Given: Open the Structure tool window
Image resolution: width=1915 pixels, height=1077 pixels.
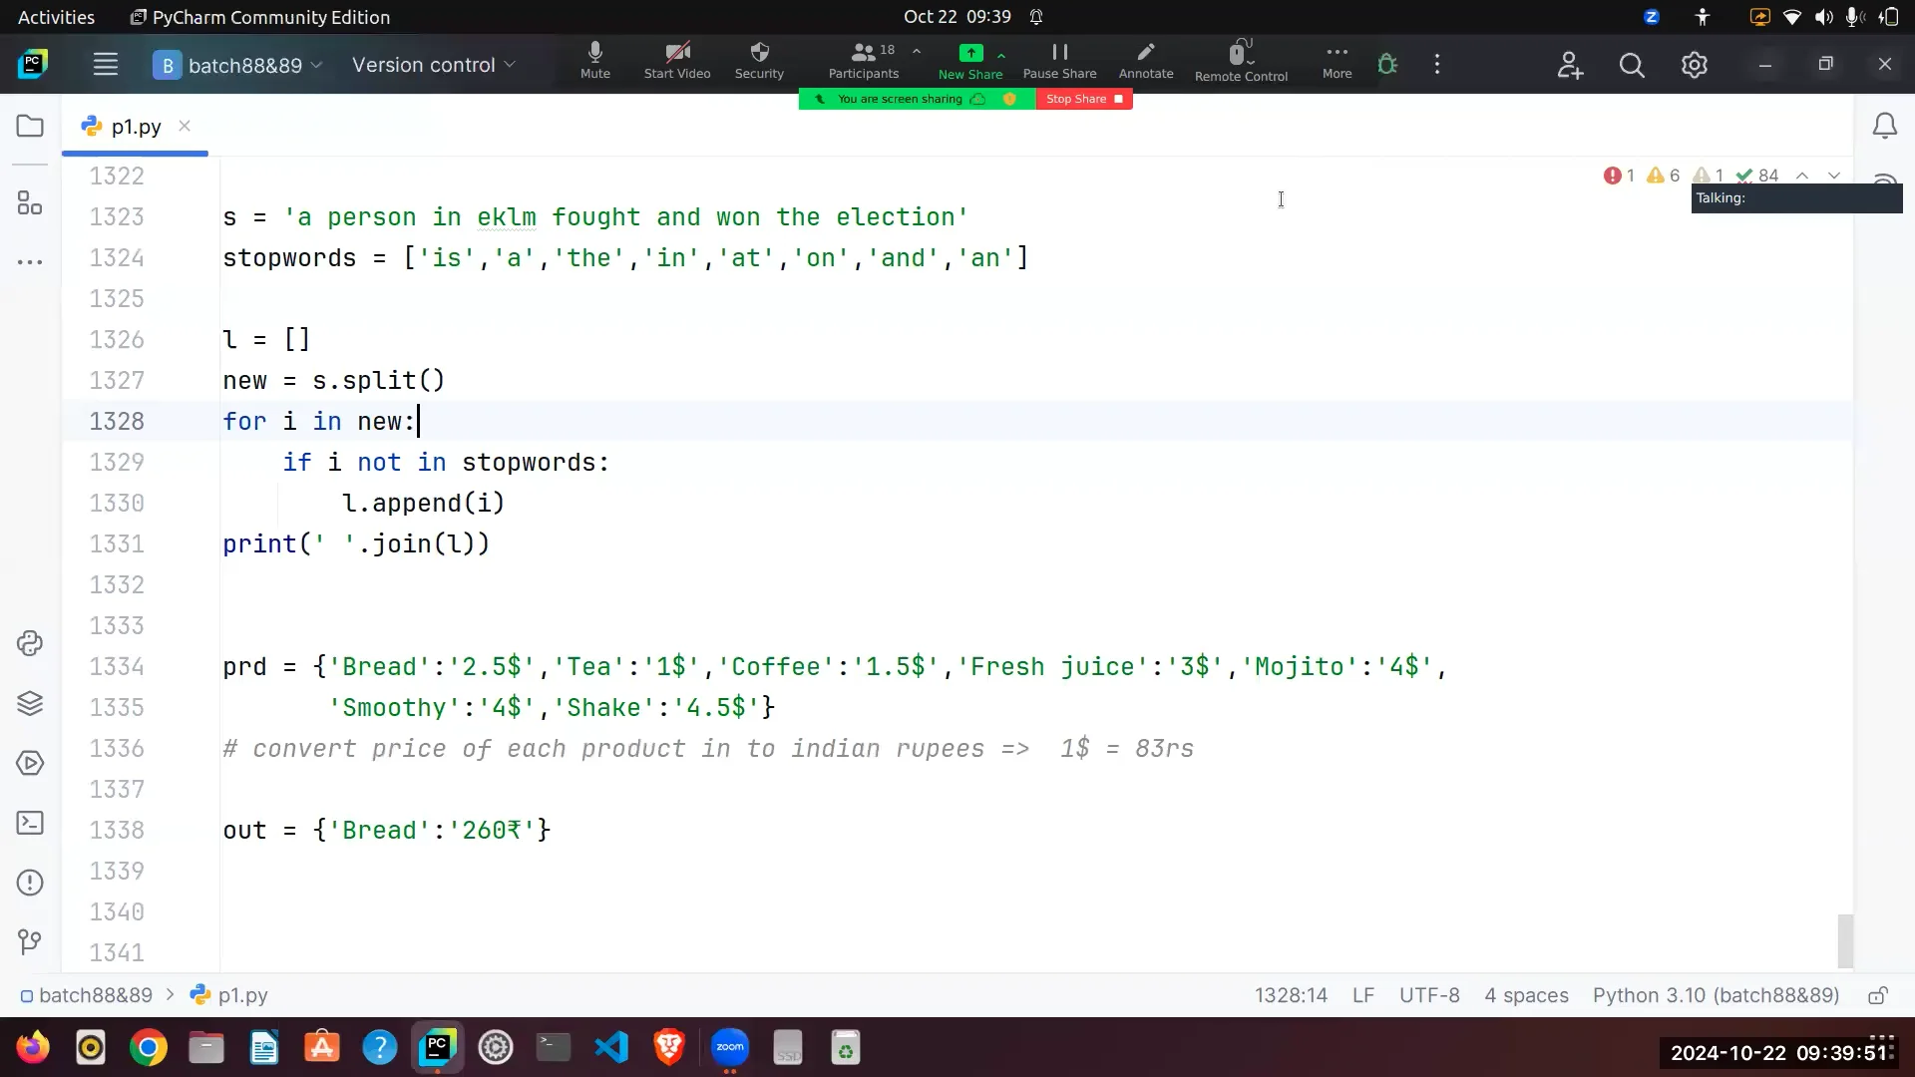Looking at the screenshot, I should [29, 202].
